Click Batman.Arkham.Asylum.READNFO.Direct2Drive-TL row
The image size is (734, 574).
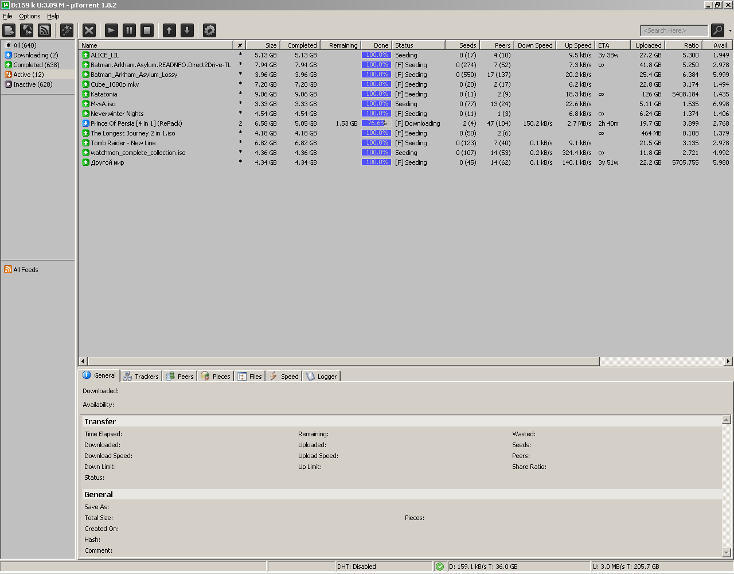(x=405, y=65)
